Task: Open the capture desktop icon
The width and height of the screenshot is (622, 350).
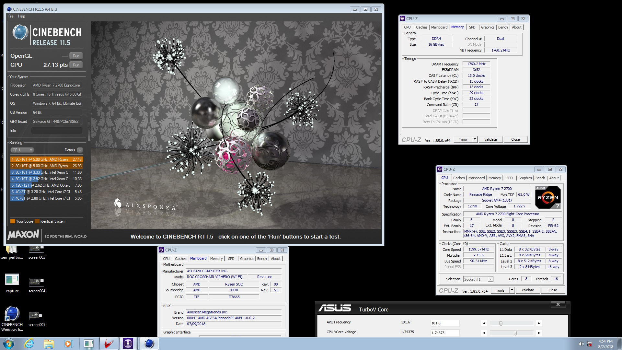Action: point(12,283)
